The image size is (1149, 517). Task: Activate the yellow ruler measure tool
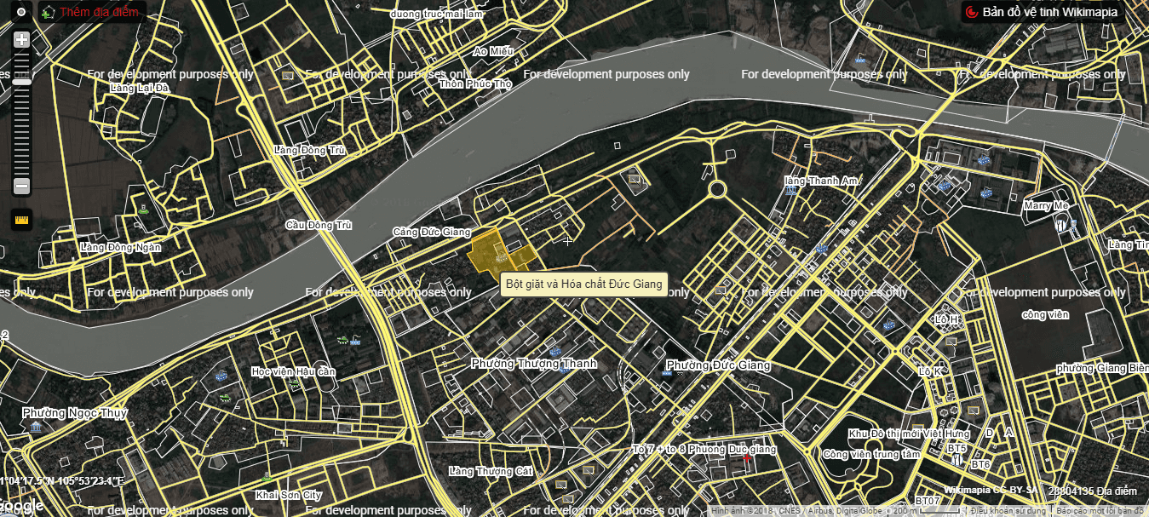(22, 220)
